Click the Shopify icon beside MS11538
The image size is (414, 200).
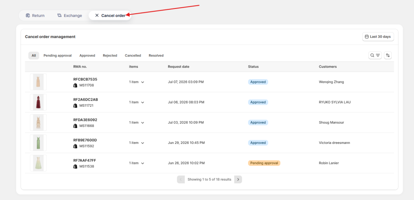pos(75,166)
